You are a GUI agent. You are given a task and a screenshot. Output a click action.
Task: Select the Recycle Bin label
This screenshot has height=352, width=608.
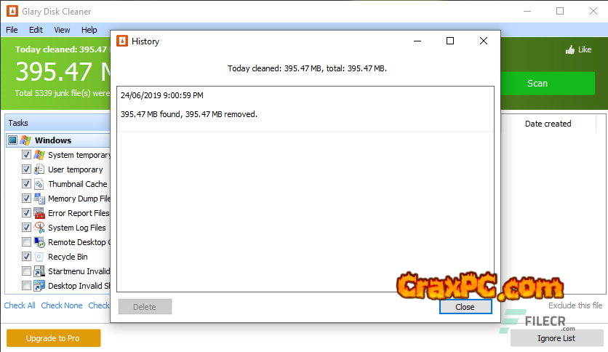[68, 257]
